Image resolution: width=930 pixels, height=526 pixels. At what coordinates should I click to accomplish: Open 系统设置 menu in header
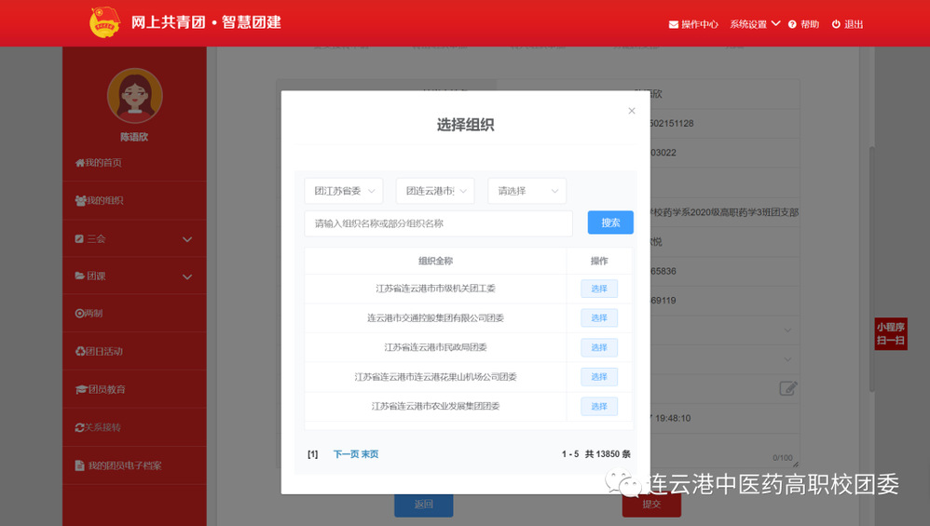click(x=754, y=24)
